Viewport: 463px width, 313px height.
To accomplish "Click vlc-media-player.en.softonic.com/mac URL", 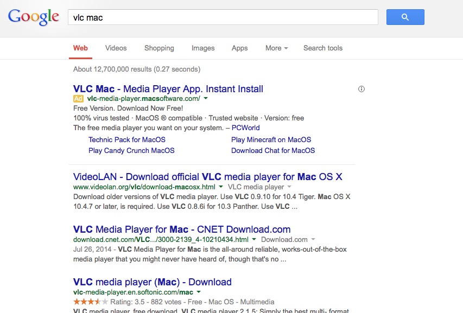I will point(133,292).
